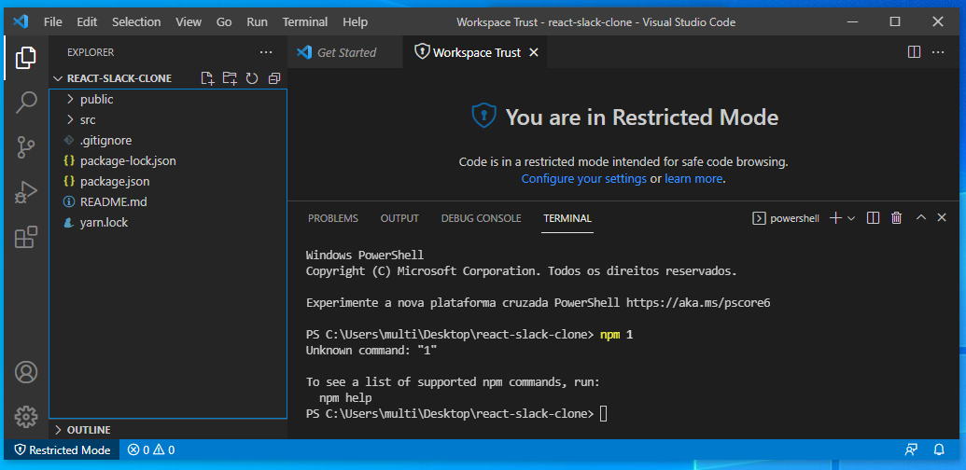Open the Terminal menu
This screenshot has height=470, width=966.
pos(305,21)
